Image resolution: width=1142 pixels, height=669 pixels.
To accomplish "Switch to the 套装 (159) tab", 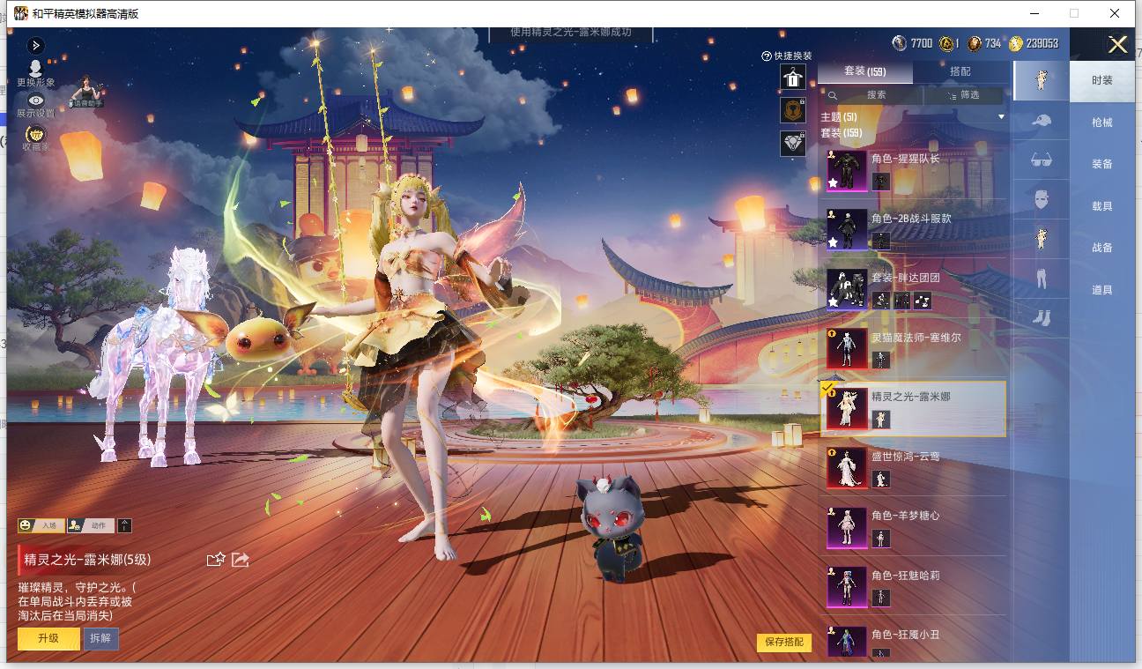I will 865,71.
